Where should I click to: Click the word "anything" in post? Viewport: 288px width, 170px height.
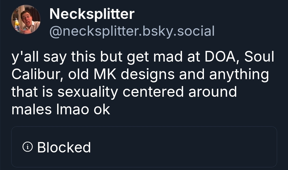(239, 75)
